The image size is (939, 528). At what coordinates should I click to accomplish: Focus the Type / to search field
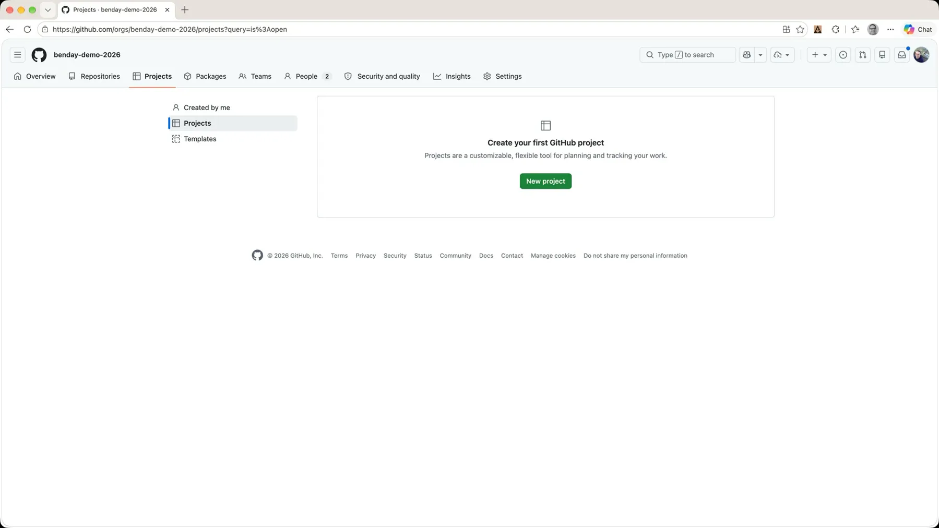click(687, 55)
